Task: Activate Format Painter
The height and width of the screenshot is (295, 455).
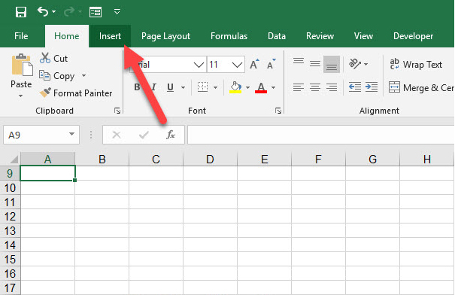Action: click(76, 93)
